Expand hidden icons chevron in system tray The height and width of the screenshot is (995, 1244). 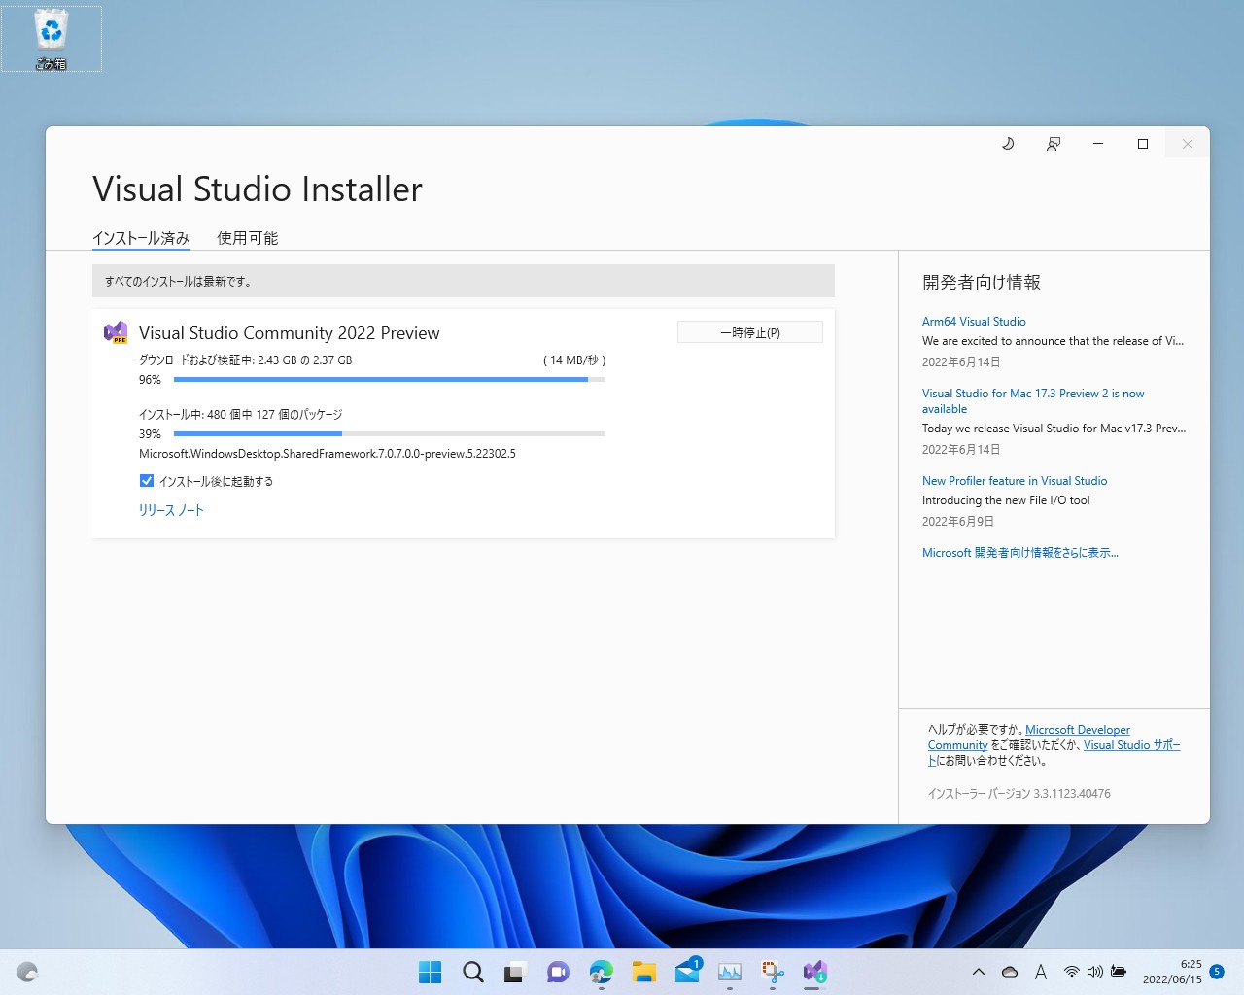[x=979, y=971]
